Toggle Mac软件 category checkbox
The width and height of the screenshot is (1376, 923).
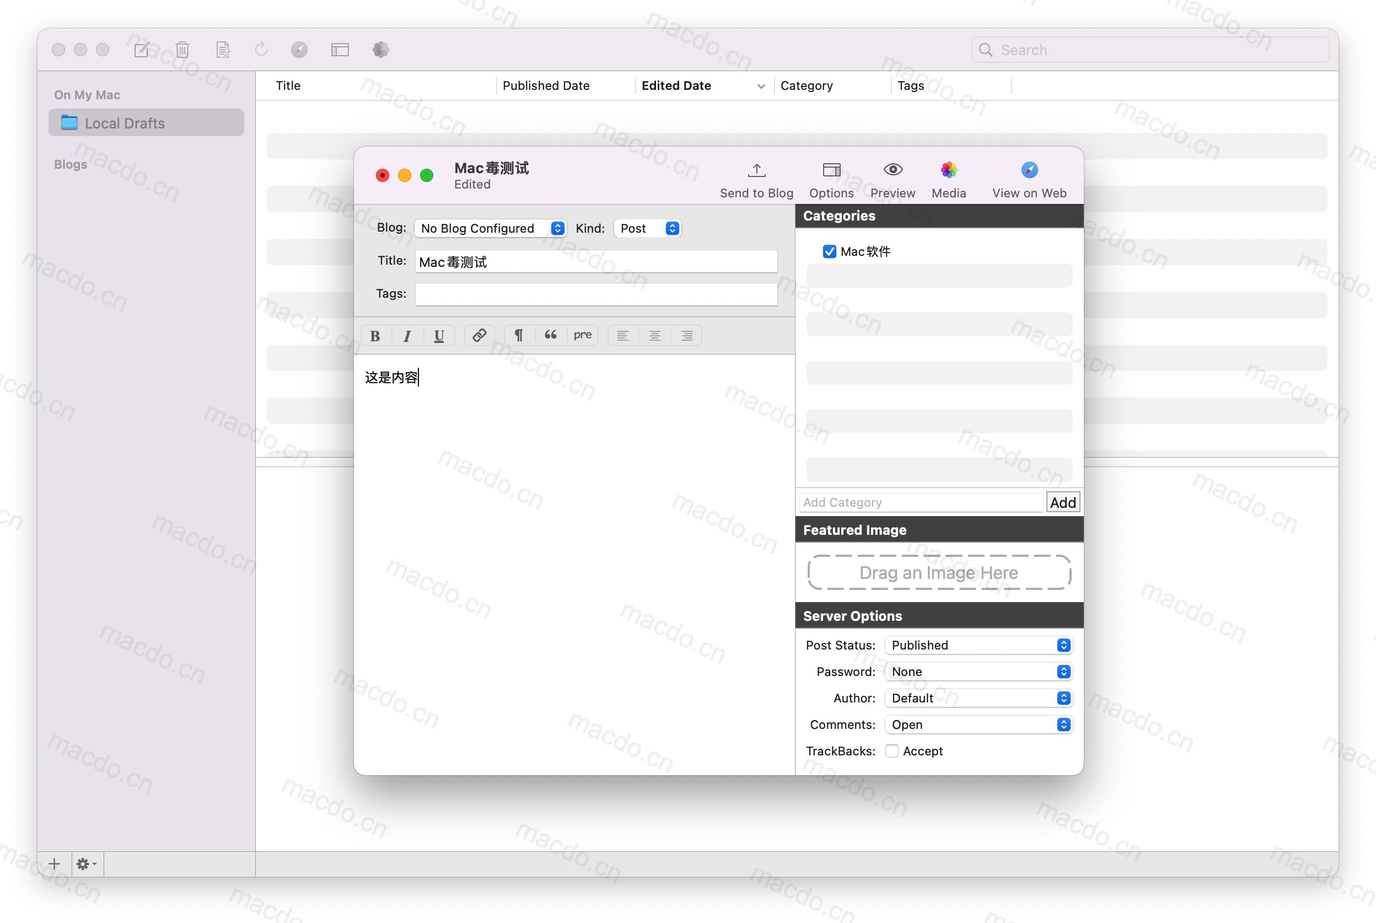[x=829, y=250]
